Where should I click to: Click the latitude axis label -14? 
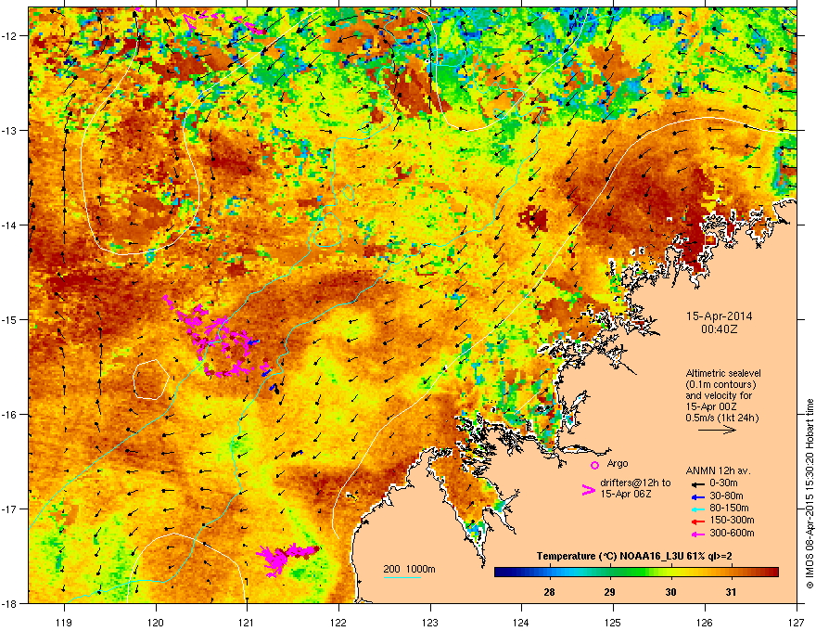click(x=10, y=225)
